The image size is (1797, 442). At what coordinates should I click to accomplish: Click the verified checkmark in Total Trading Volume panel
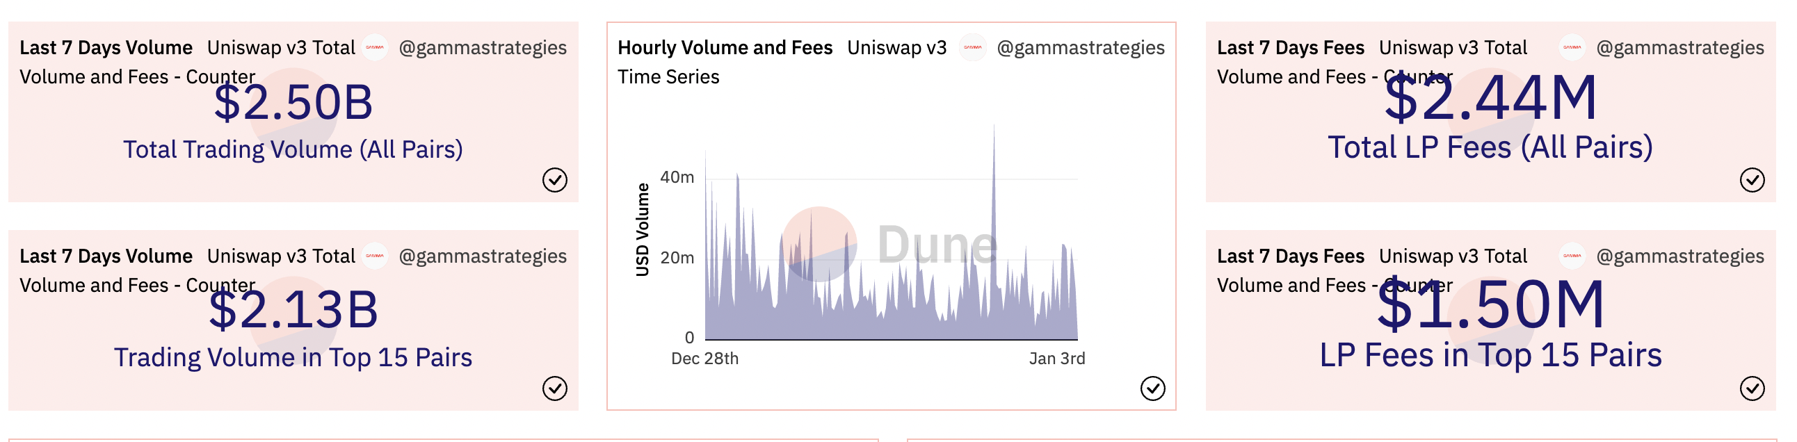click(x=554, y=180)
